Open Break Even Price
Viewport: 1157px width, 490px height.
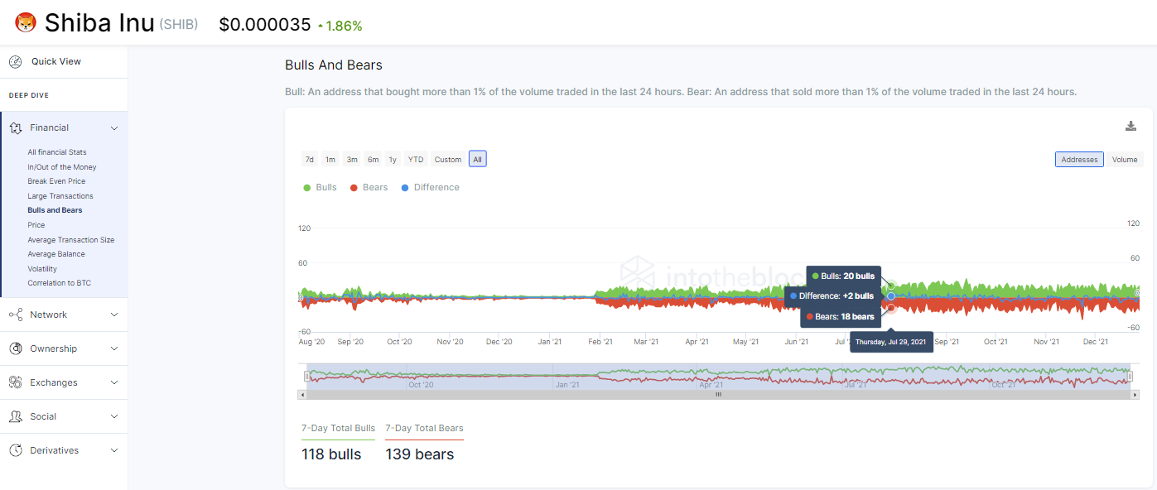point(56,181)
